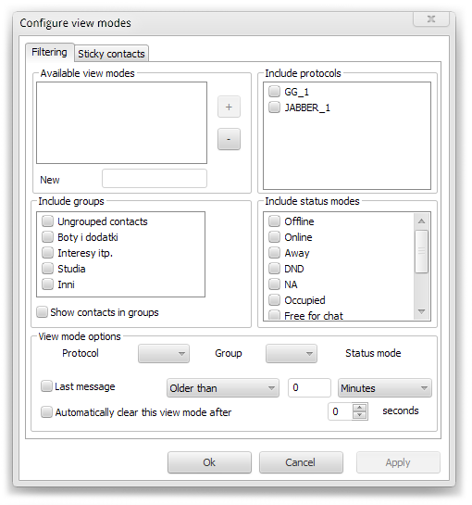Confirm with the Ok button
The image size is (472, 505).
coord(209,462)
